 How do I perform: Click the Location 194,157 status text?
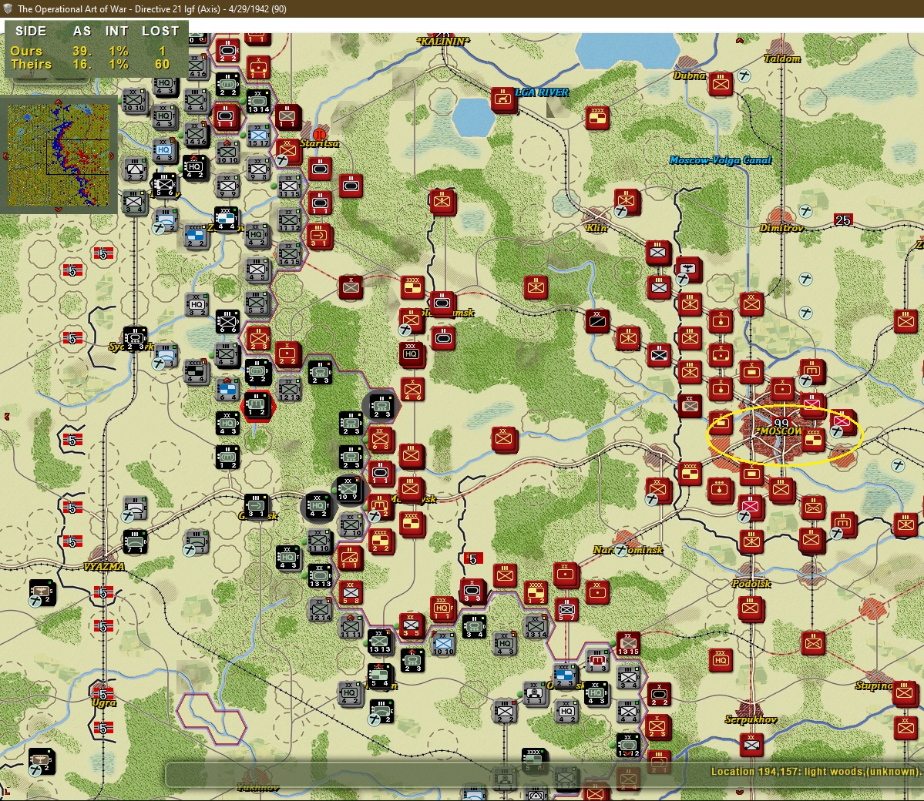point(815,771)
